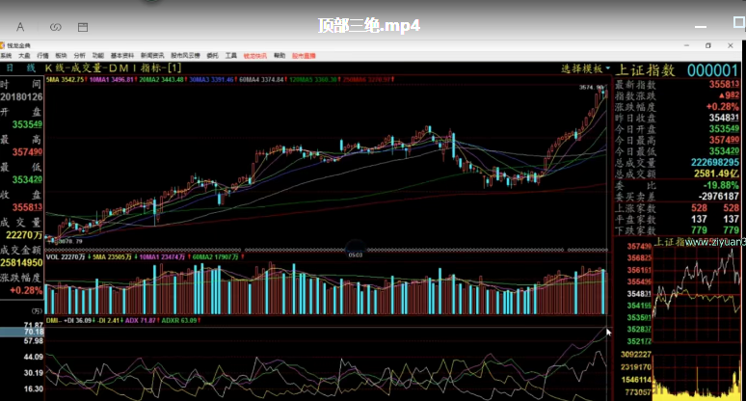This screenshot has width=746, height=401.
Task: Click the video title 顶部三绝.mp4
Action: (x=369, y=25)
